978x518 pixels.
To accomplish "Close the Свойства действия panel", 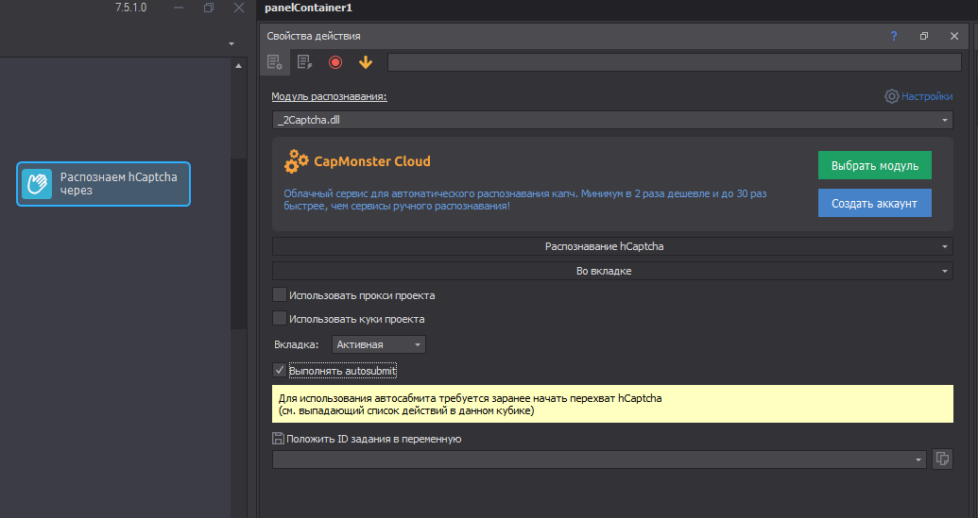I will pos(954,36).
